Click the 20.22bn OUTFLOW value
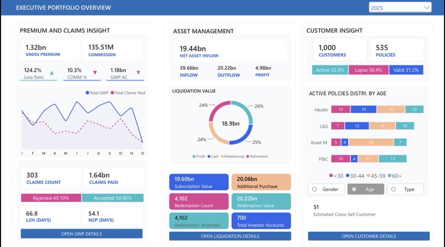Image resolution: width=445 pixels, height=247 pixels. click(x=227, y=68)
